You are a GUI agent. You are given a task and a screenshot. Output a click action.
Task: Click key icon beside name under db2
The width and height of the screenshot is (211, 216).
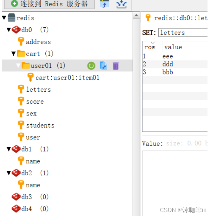[21, 185]
